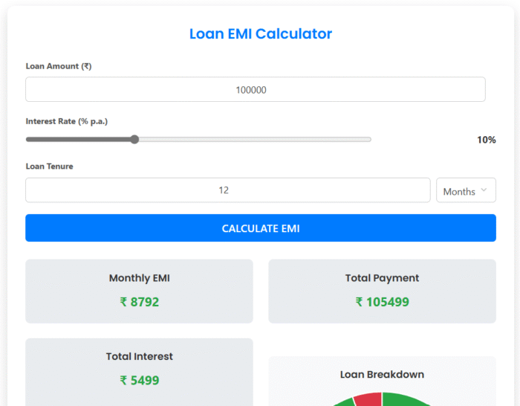This screenshot has height=406, width=520.
Task: Select the Total Payment card title
Action: pyautogui.click(x=382, y=278)
